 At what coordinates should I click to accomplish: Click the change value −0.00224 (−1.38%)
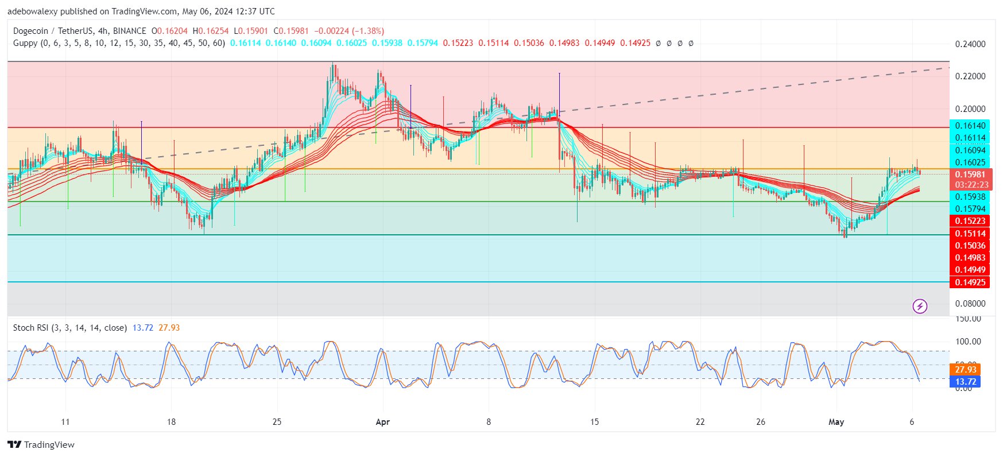click(x=349, y=31)
